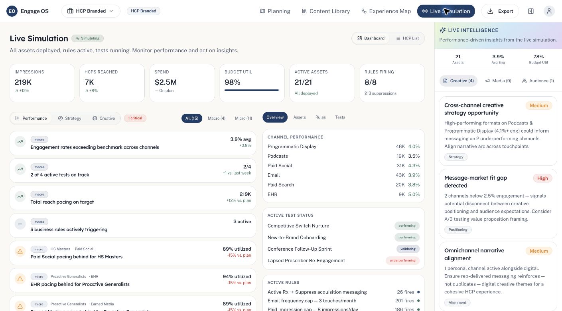562x311 pixels.
Task: Open the Rules tab
Action: click(x=321, y=117)
